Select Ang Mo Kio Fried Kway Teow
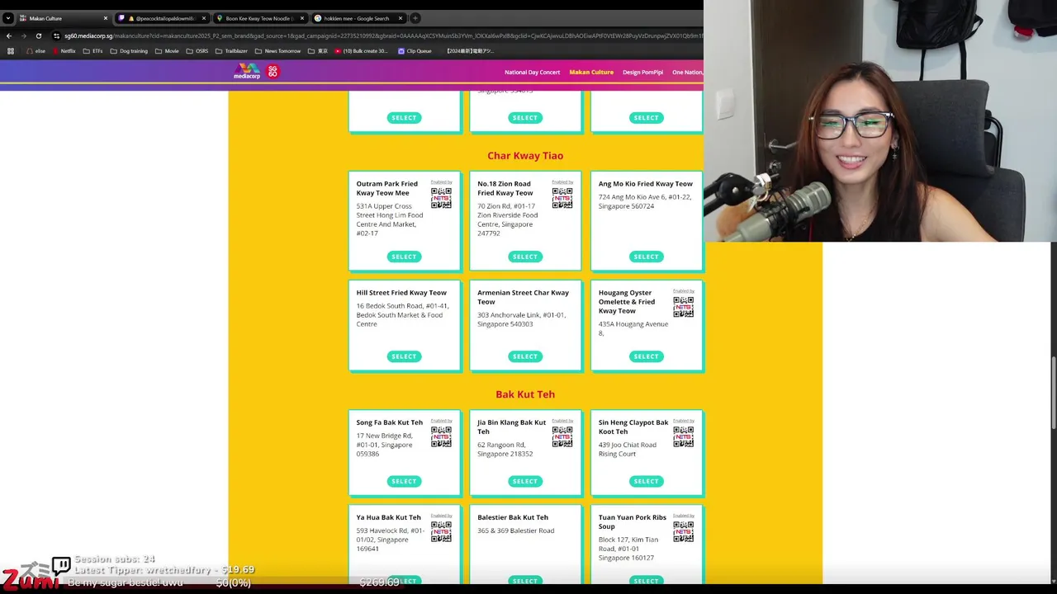 [x=646, y=257]
